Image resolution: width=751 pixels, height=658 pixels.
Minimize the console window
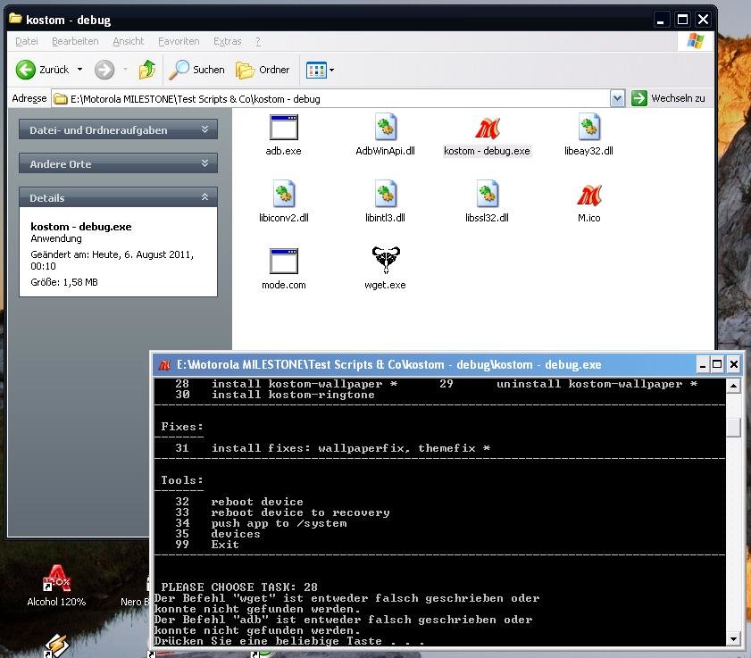[703, 365]
